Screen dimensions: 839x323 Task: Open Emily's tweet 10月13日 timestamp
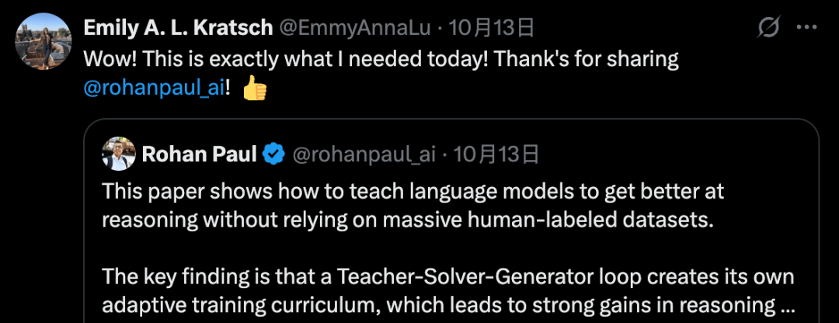493,29
